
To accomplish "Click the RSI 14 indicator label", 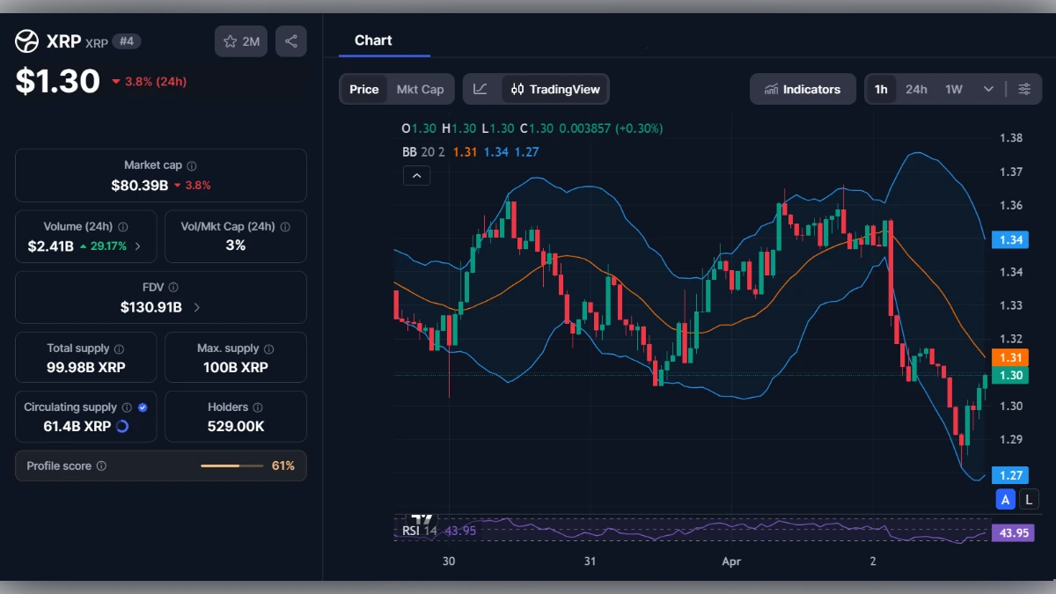I will 420,531.
